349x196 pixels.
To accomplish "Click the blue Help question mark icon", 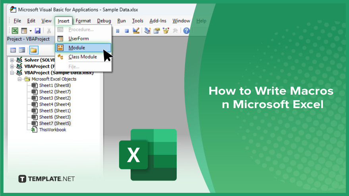I will point(186,30).
